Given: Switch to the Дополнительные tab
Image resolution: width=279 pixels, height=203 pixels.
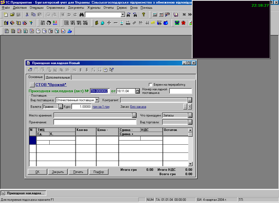Looking at the screenshot, I should [58, 77].
